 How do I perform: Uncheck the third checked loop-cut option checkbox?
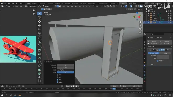[x=57, y=79]
